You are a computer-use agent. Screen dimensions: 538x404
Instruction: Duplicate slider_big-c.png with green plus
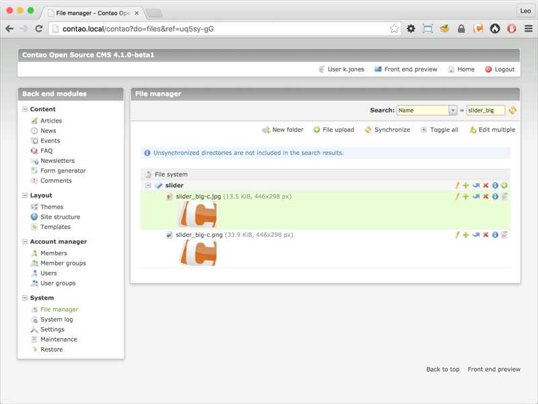click(x=465, y=235)
